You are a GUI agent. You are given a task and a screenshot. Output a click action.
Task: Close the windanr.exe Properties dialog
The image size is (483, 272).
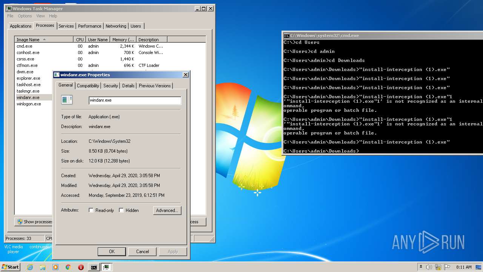pyautogui.click(x=185, y=75)
